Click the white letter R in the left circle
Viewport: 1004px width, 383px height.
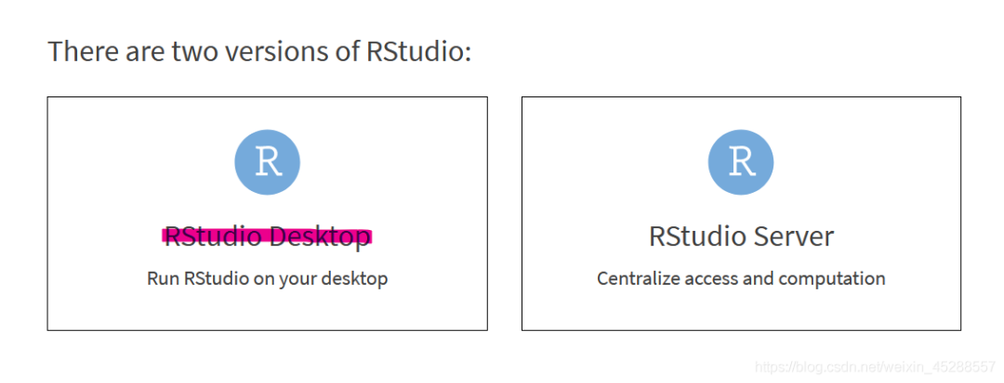[269, 162]
